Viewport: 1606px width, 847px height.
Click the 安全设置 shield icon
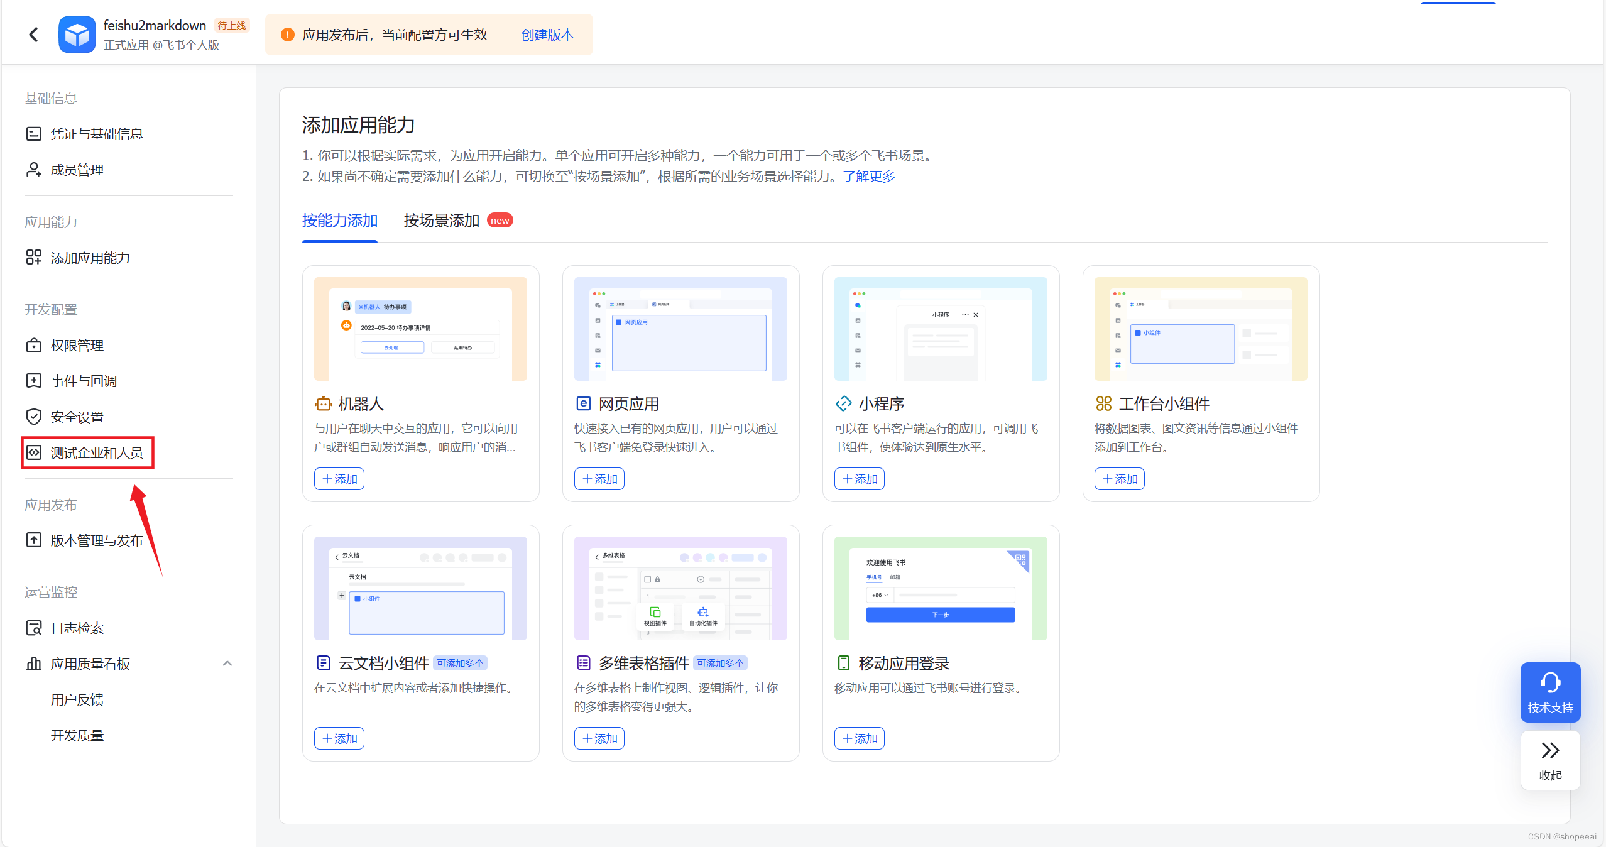pos(34,417)
